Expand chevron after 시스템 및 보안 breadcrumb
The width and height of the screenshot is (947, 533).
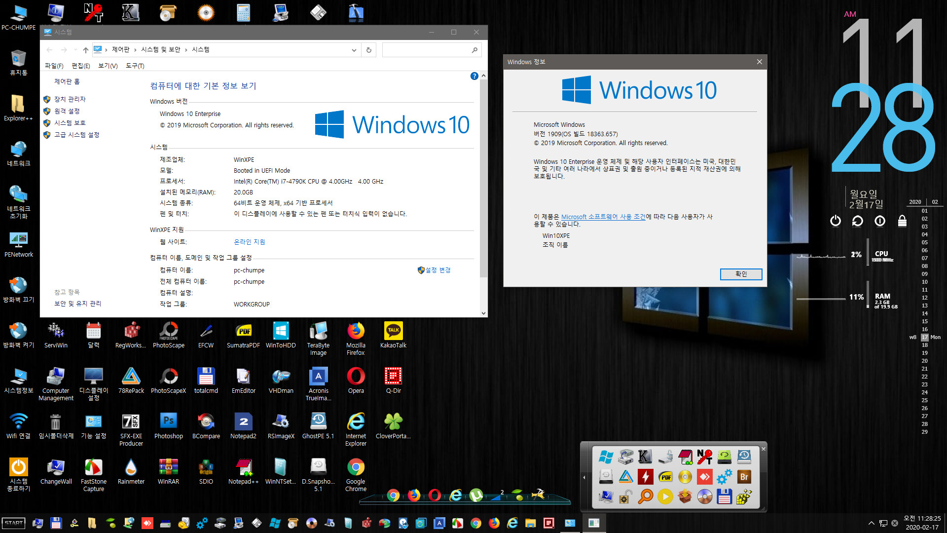[x=186, y=50]
